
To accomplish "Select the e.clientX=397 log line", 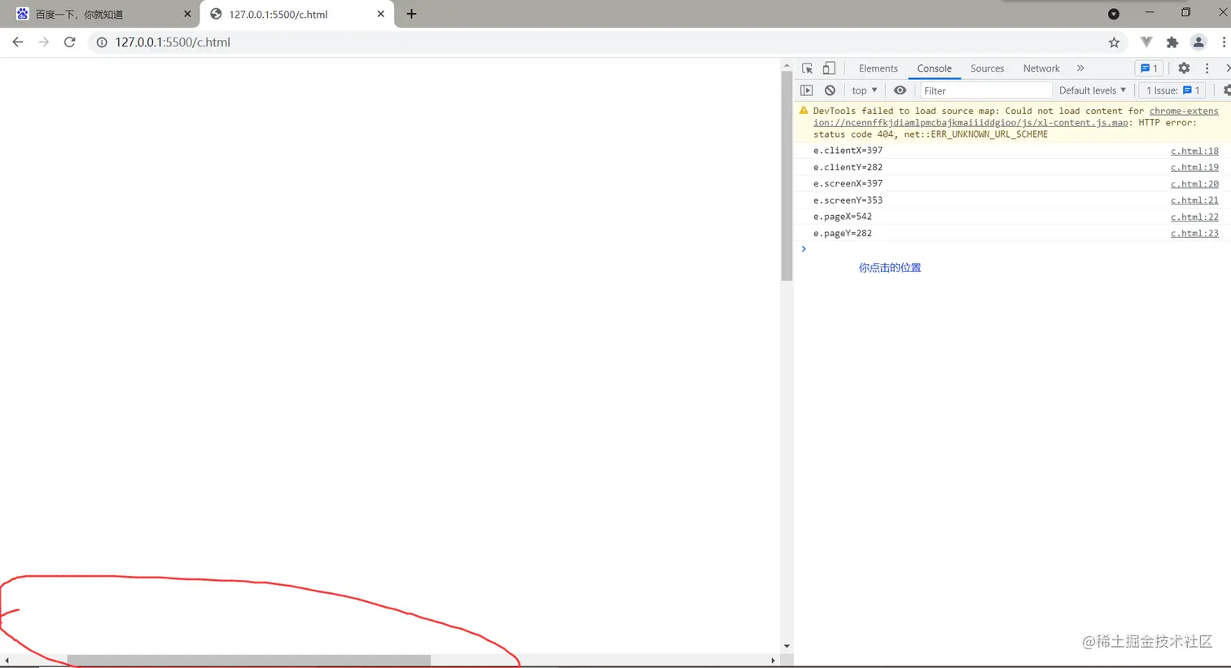I will tap(848, 151).
